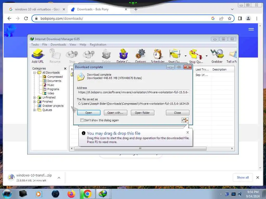Open Chrome profile avatar icon
Screen dimensions: 266x199
click(x=248, y=18)
